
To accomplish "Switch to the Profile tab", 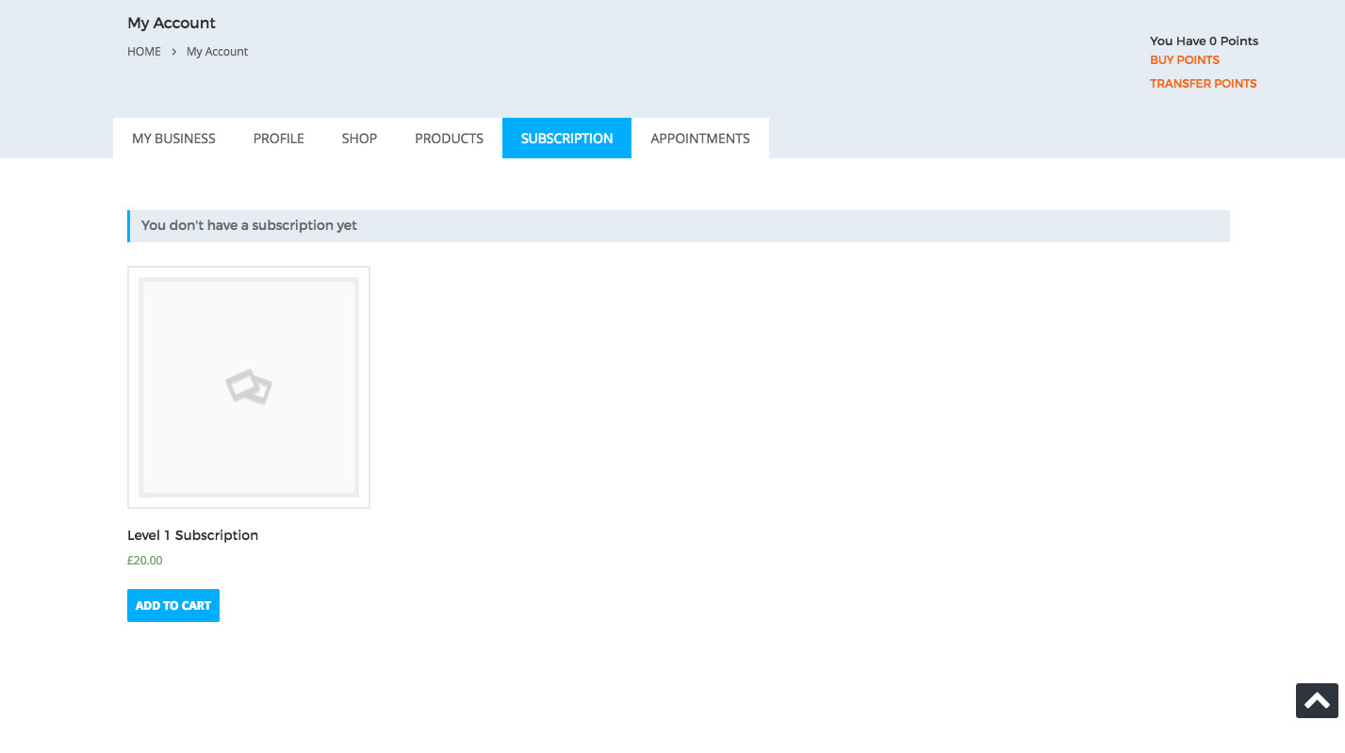I will (279, 139).
